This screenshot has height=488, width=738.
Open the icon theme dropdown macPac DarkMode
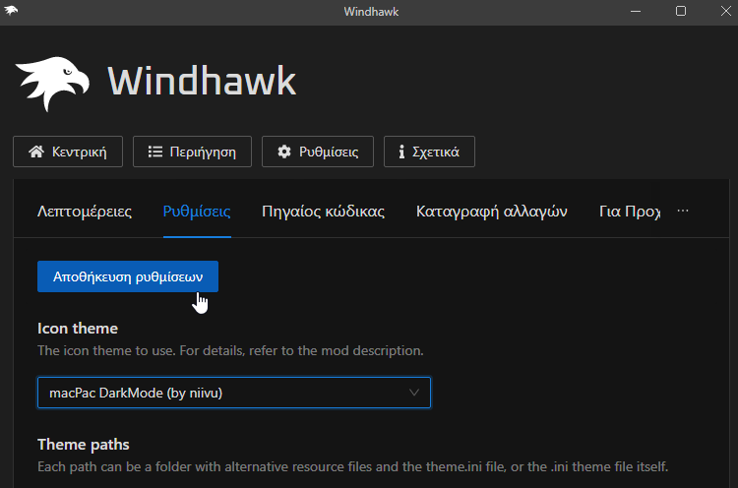coord(234,393)
